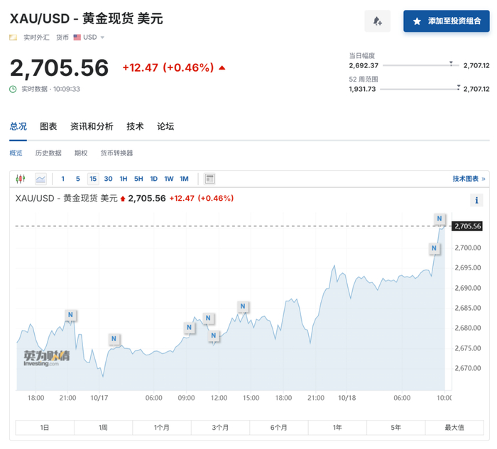Open 技术图表 expanded link
The height and width of the screenshot is (449, 497).
[x=469, y=179]
